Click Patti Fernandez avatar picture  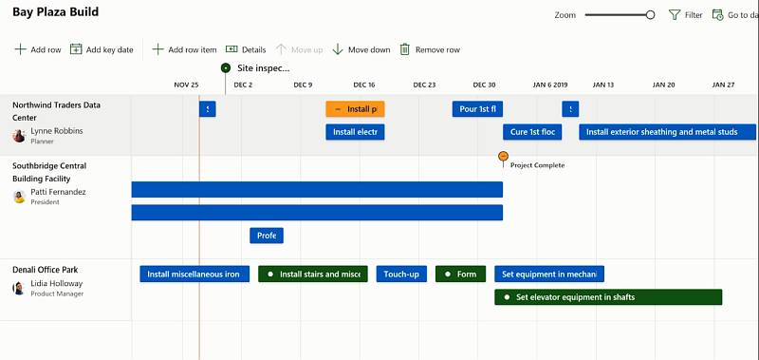click(x=19, y=197)
